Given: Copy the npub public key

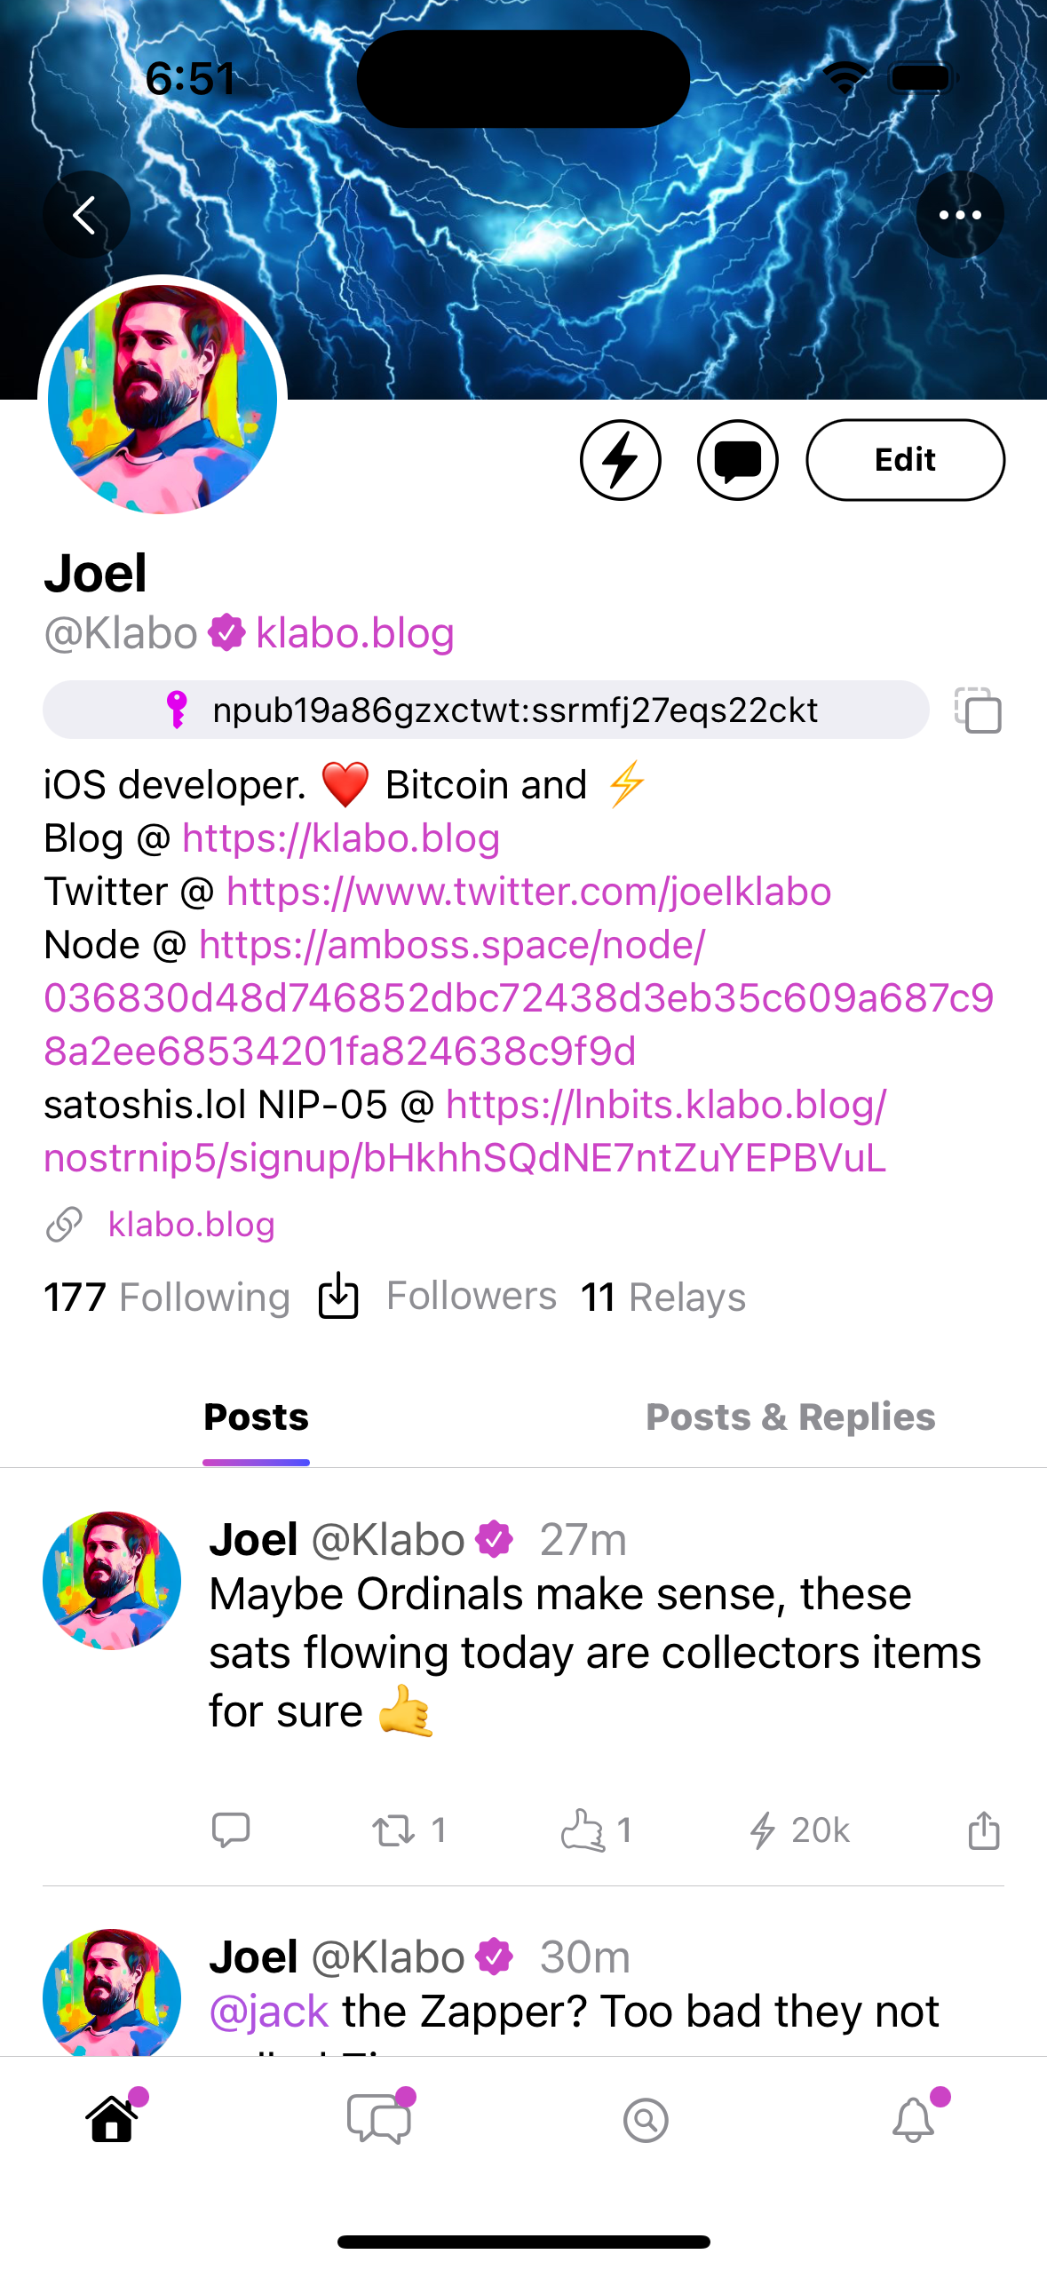Looking at the screenshot, I should click(978, 710).
